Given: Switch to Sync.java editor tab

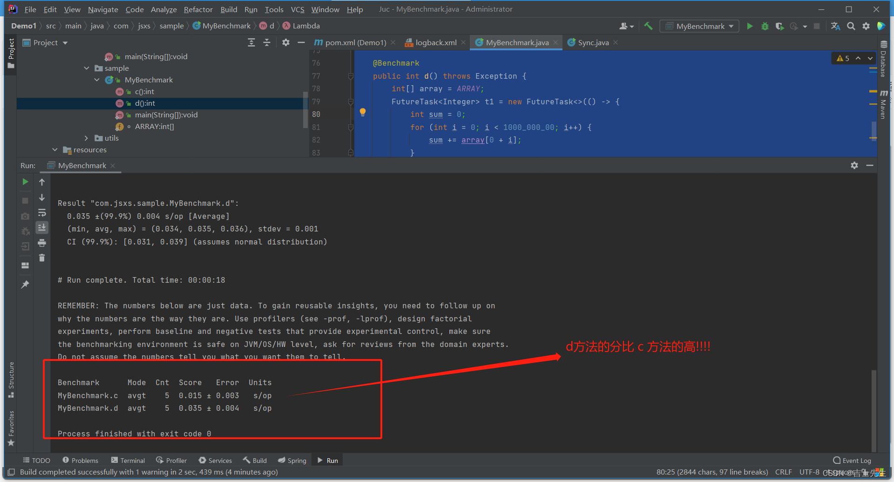Looking at the screenshot, I should (593, 42).
